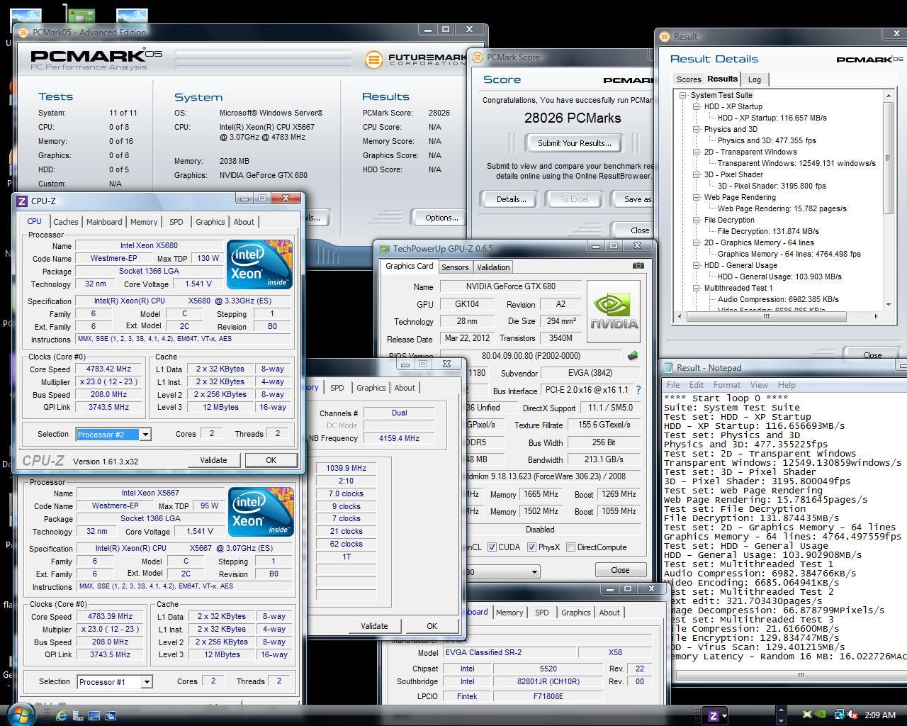This screenshot has width=907, height=726.
Task: Collapse the System Test Suite tree node
Action: [683, 95]
